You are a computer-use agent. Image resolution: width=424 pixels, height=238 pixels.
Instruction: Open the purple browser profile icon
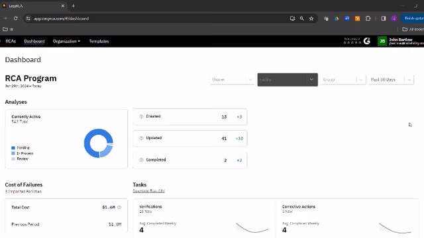tap(394, 19)
